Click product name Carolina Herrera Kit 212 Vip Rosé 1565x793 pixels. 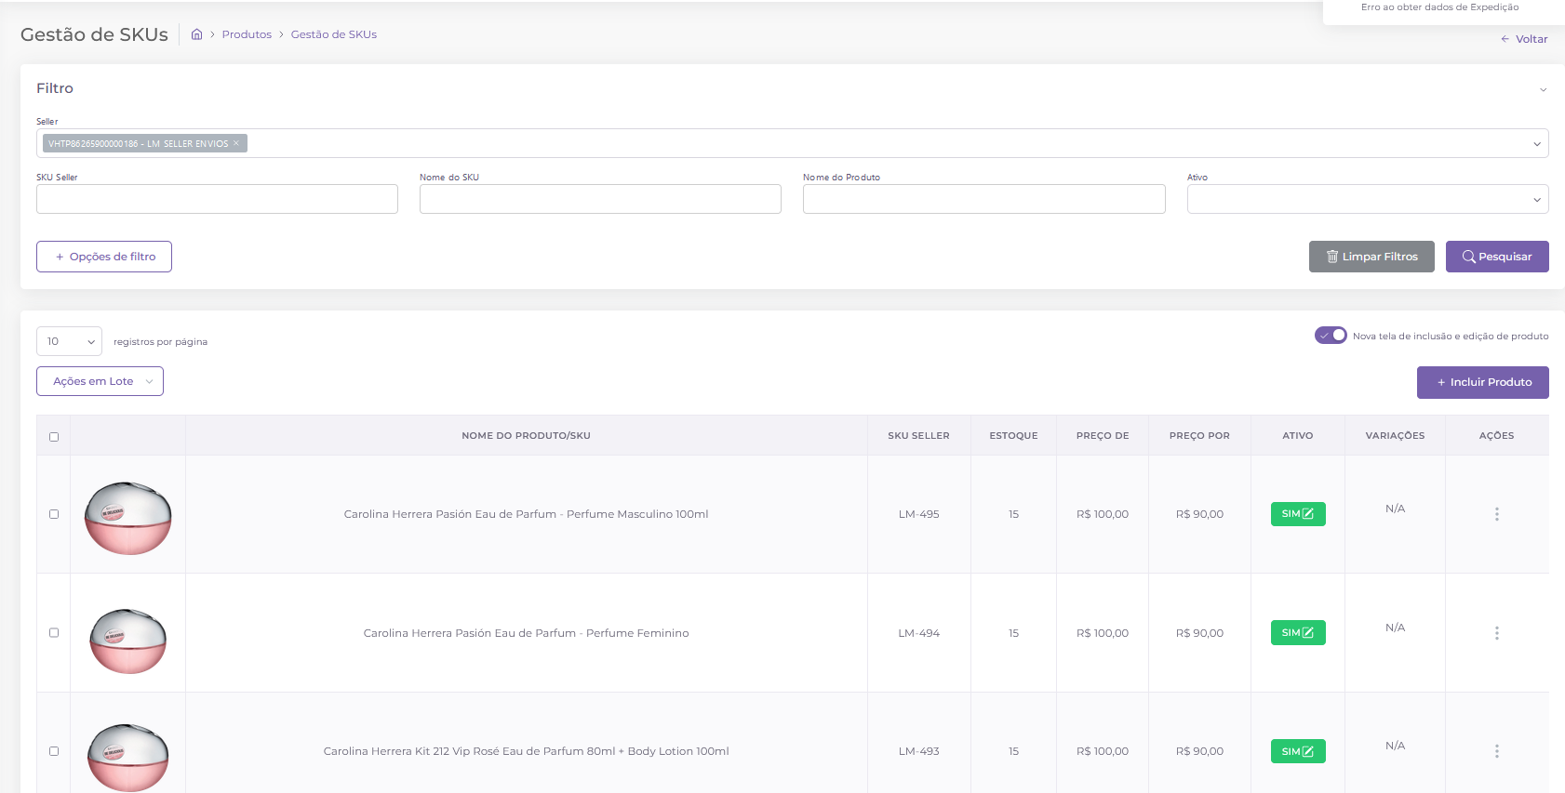click(527, 751)
